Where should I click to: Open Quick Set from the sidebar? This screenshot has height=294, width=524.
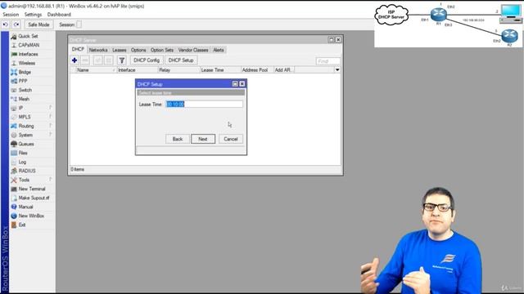point(28,36)
